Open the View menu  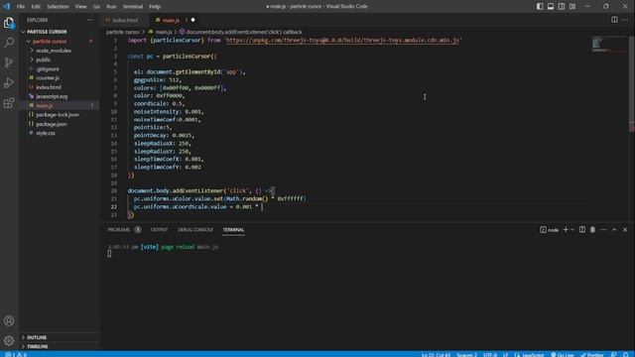tap(80, 7)
